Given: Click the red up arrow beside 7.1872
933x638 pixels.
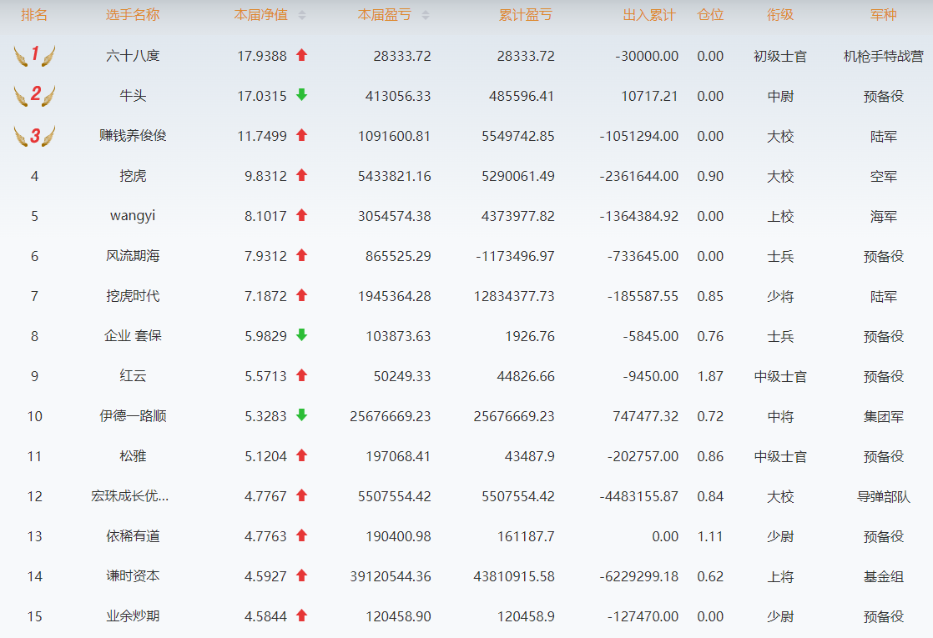Looking at the screenshot, I should click(x=301, y=295).
